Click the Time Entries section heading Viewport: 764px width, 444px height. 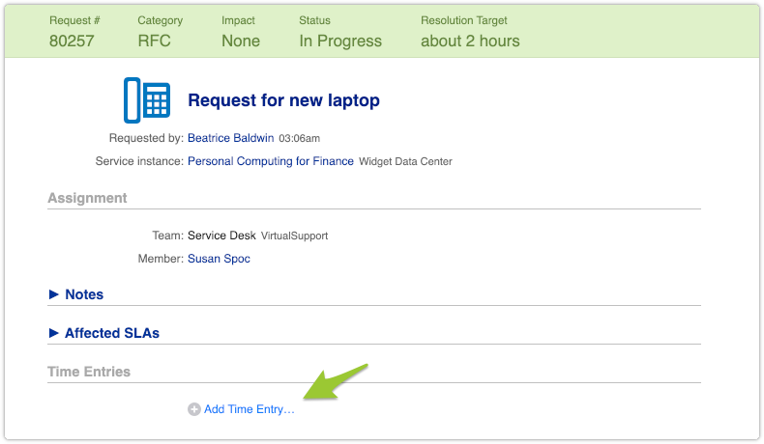(89, 372)
